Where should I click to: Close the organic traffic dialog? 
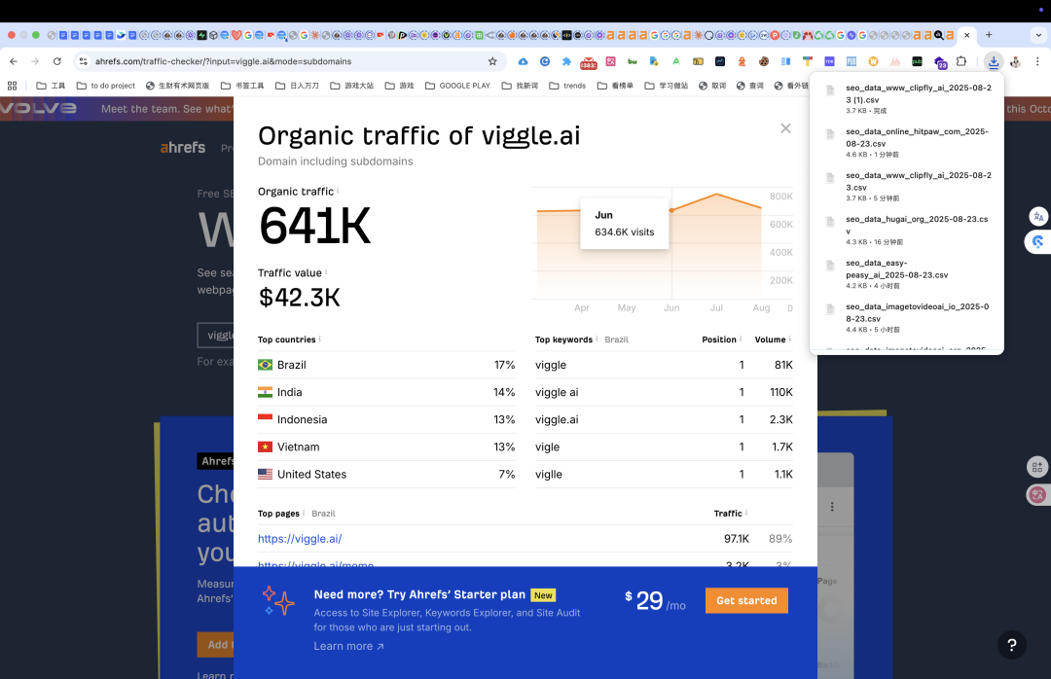785,128
